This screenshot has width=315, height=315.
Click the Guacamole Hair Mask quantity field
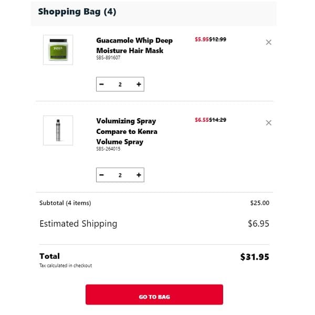[x=120, y=85]
